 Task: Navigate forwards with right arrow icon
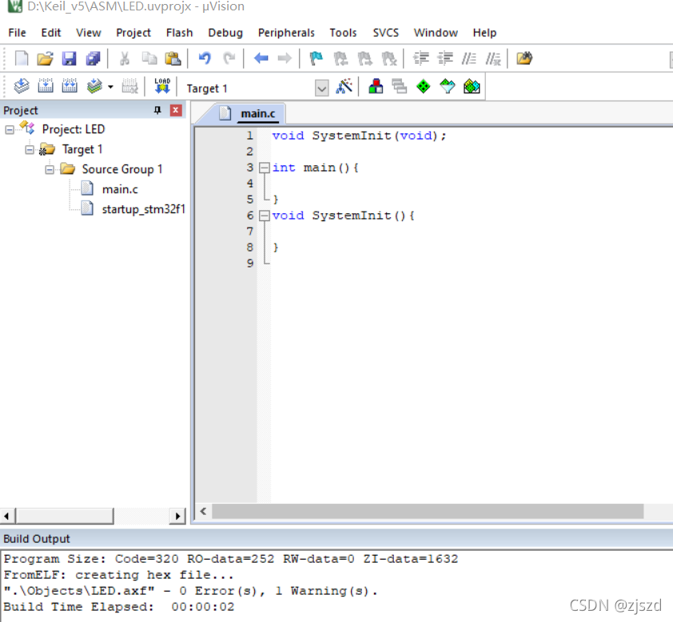(285, 57)
